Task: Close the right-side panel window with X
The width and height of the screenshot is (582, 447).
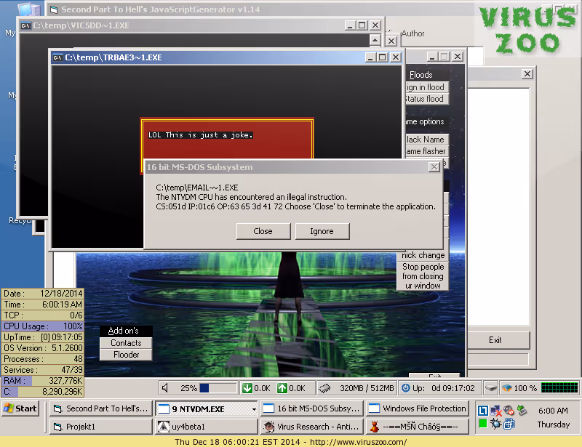Action: point(527,74)
